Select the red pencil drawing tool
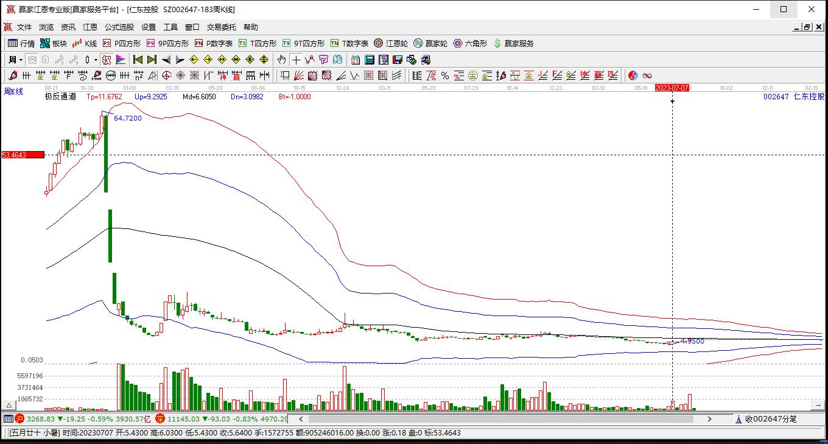 click(x=12, y=76)
